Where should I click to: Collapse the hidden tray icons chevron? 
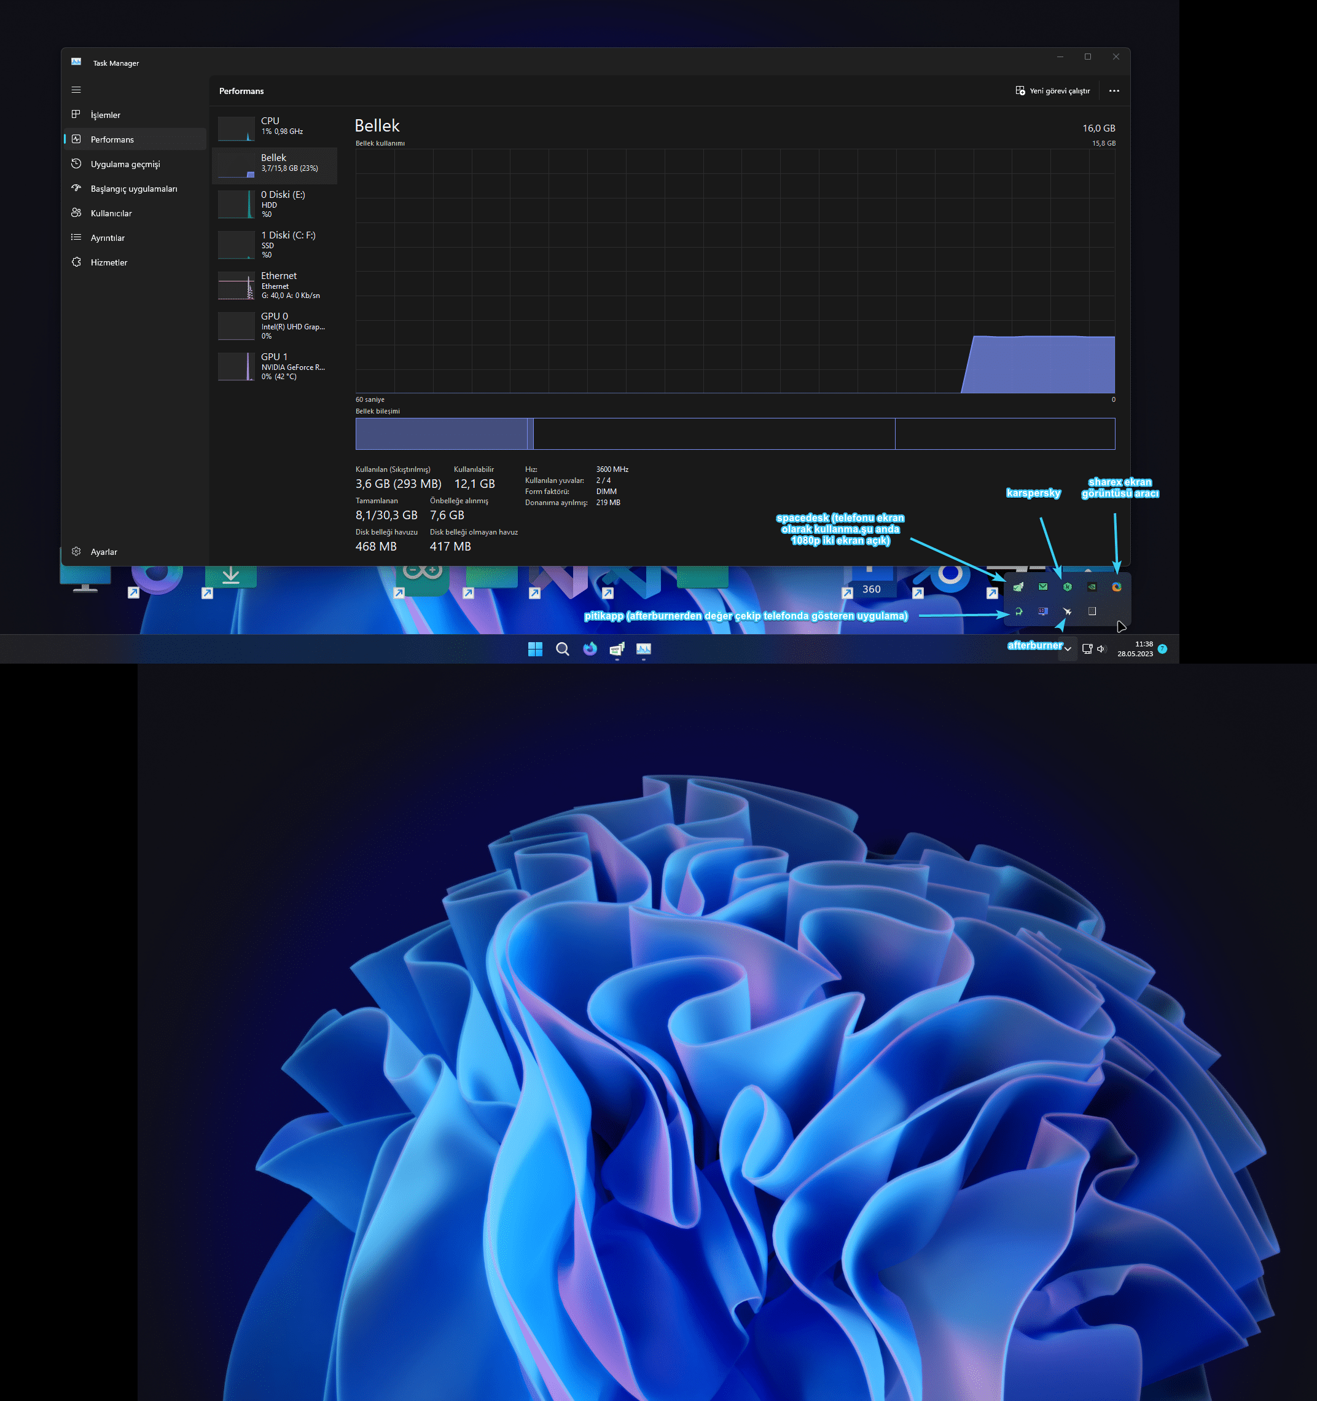click(1068, 648)
